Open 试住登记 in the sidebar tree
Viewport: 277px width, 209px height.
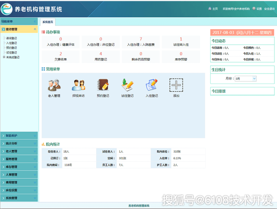click(x=11, y=52)
